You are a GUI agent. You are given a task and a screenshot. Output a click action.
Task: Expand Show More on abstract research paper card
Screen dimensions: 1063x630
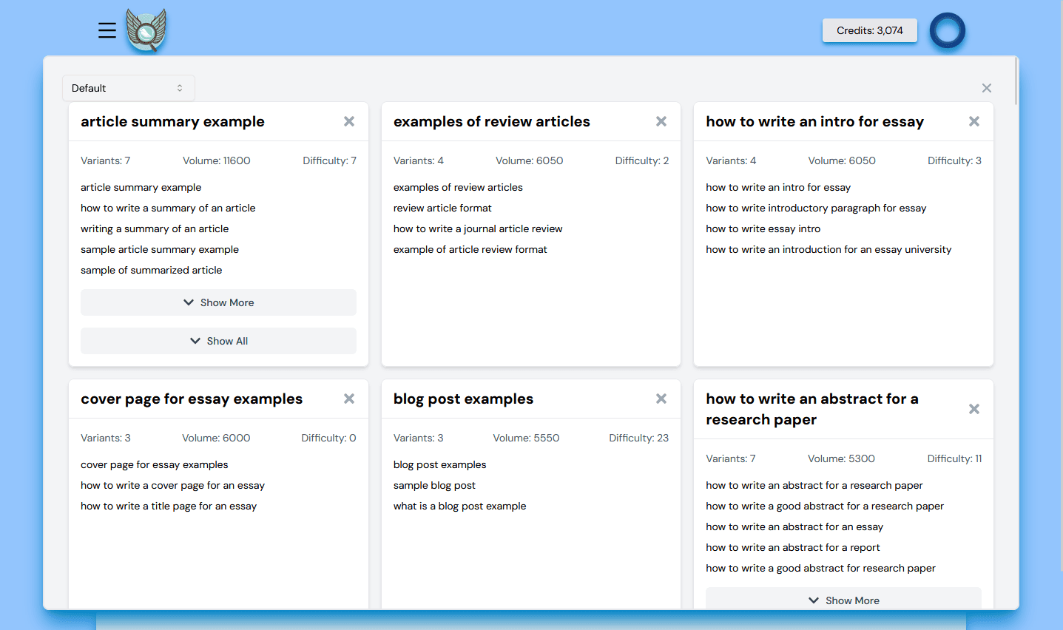(843, 600)
